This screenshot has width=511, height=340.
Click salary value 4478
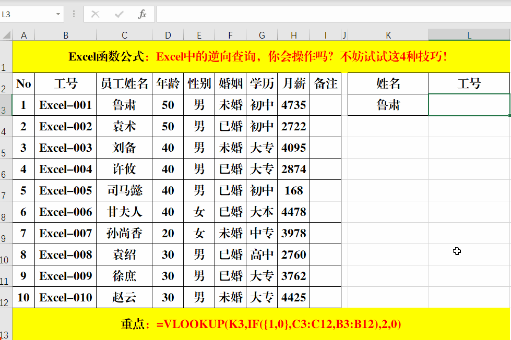point(294,212)
